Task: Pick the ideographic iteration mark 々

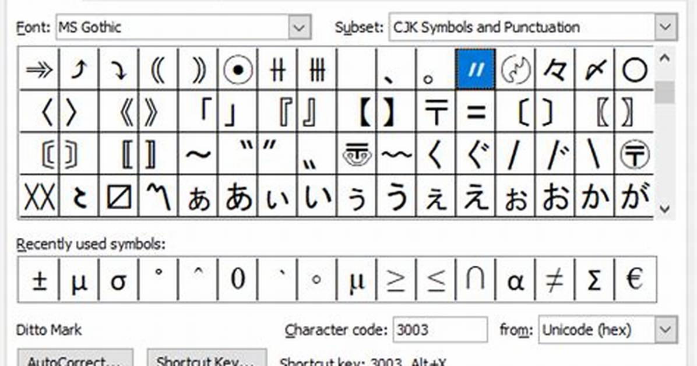Action: [555, 70]
